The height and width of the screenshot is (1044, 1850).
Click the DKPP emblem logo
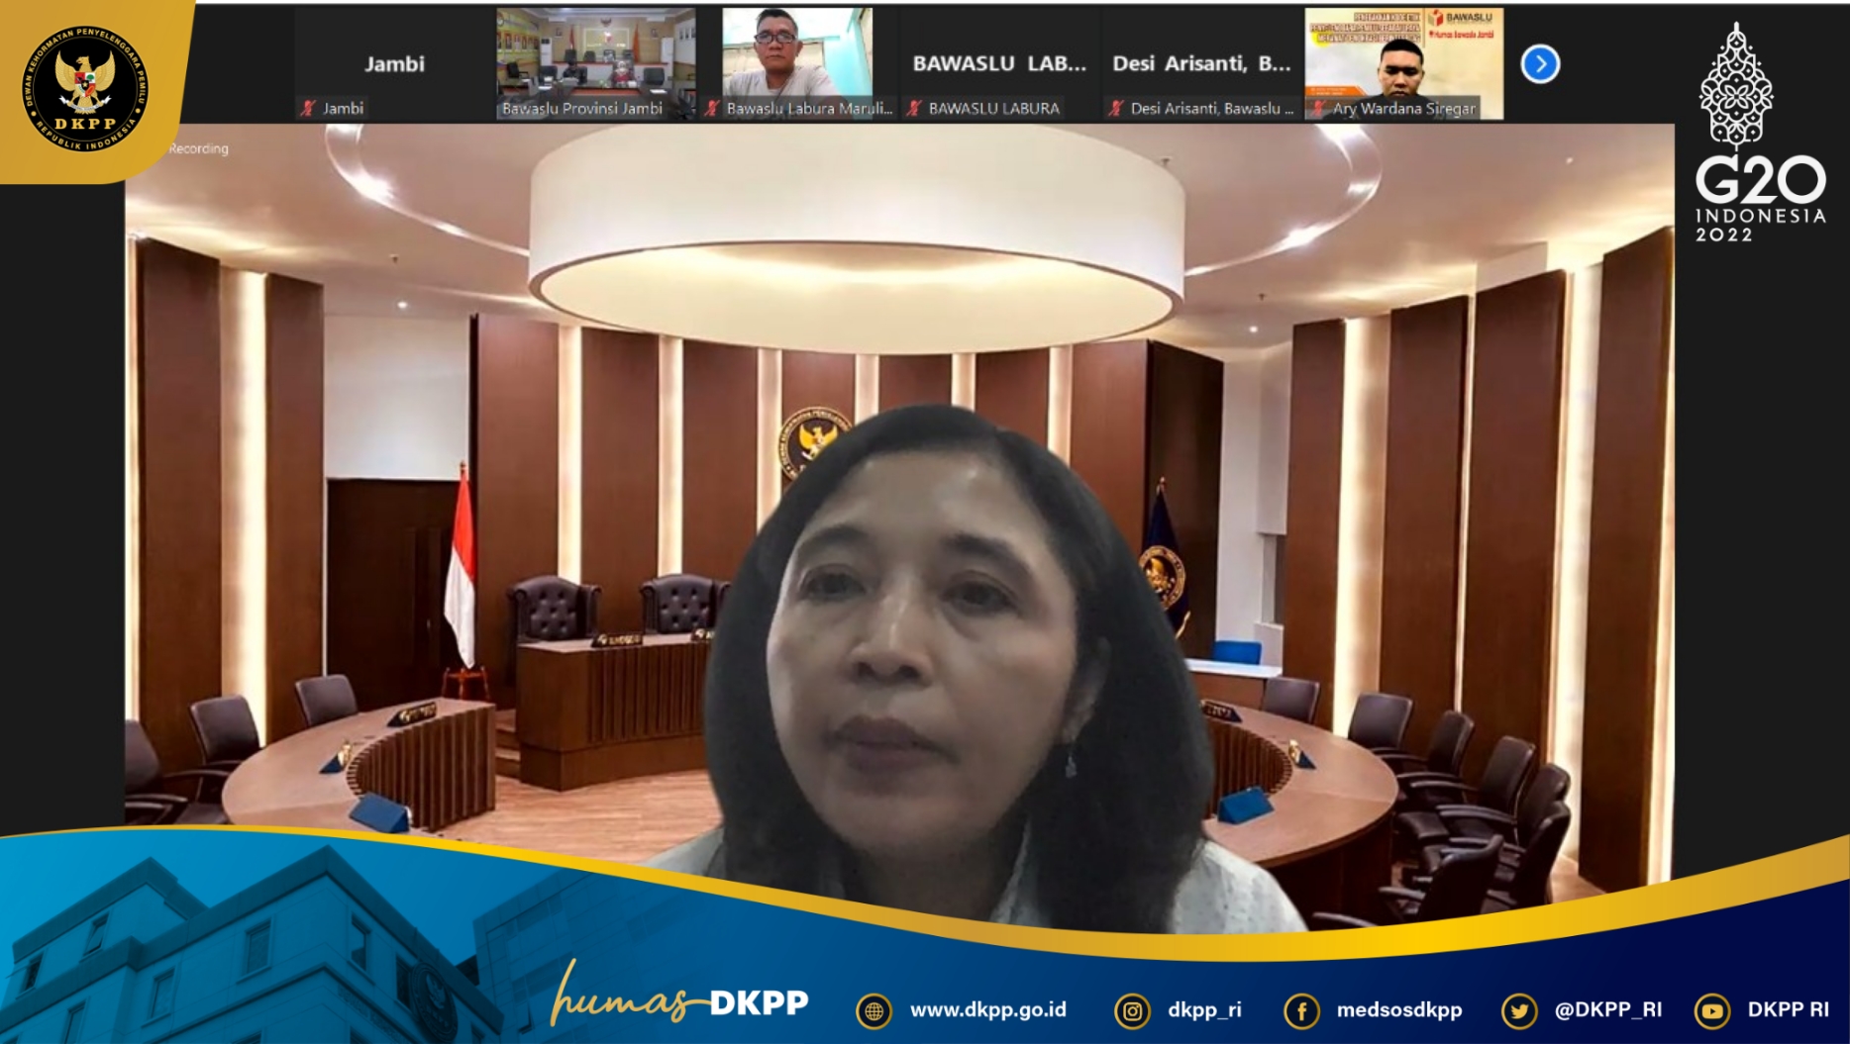coord(85,89)
